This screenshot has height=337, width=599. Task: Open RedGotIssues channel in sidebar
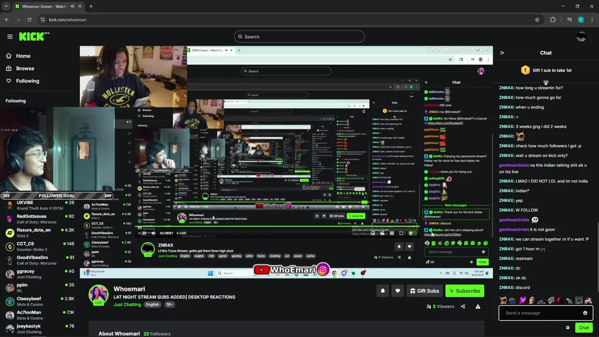tap(40, 219)
